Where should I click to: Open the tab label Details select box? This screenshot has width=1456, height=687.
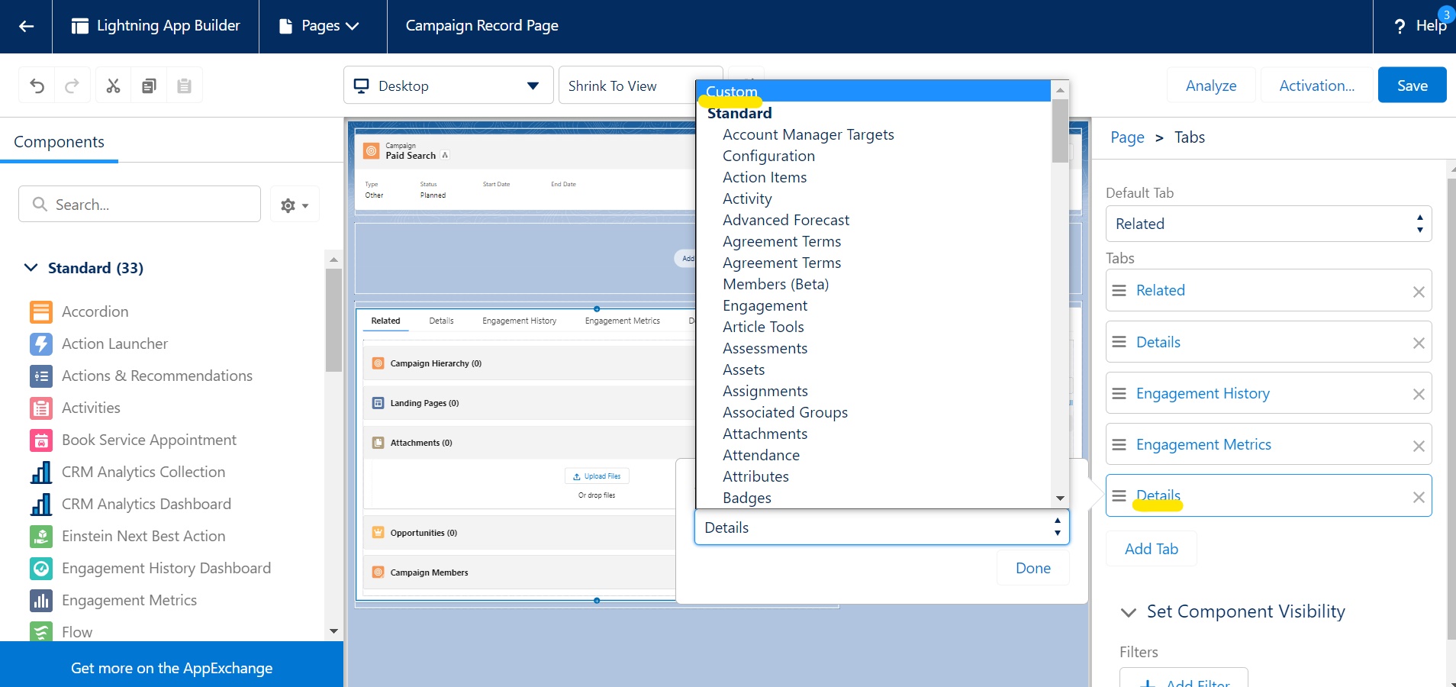click(x=881, y=527)
